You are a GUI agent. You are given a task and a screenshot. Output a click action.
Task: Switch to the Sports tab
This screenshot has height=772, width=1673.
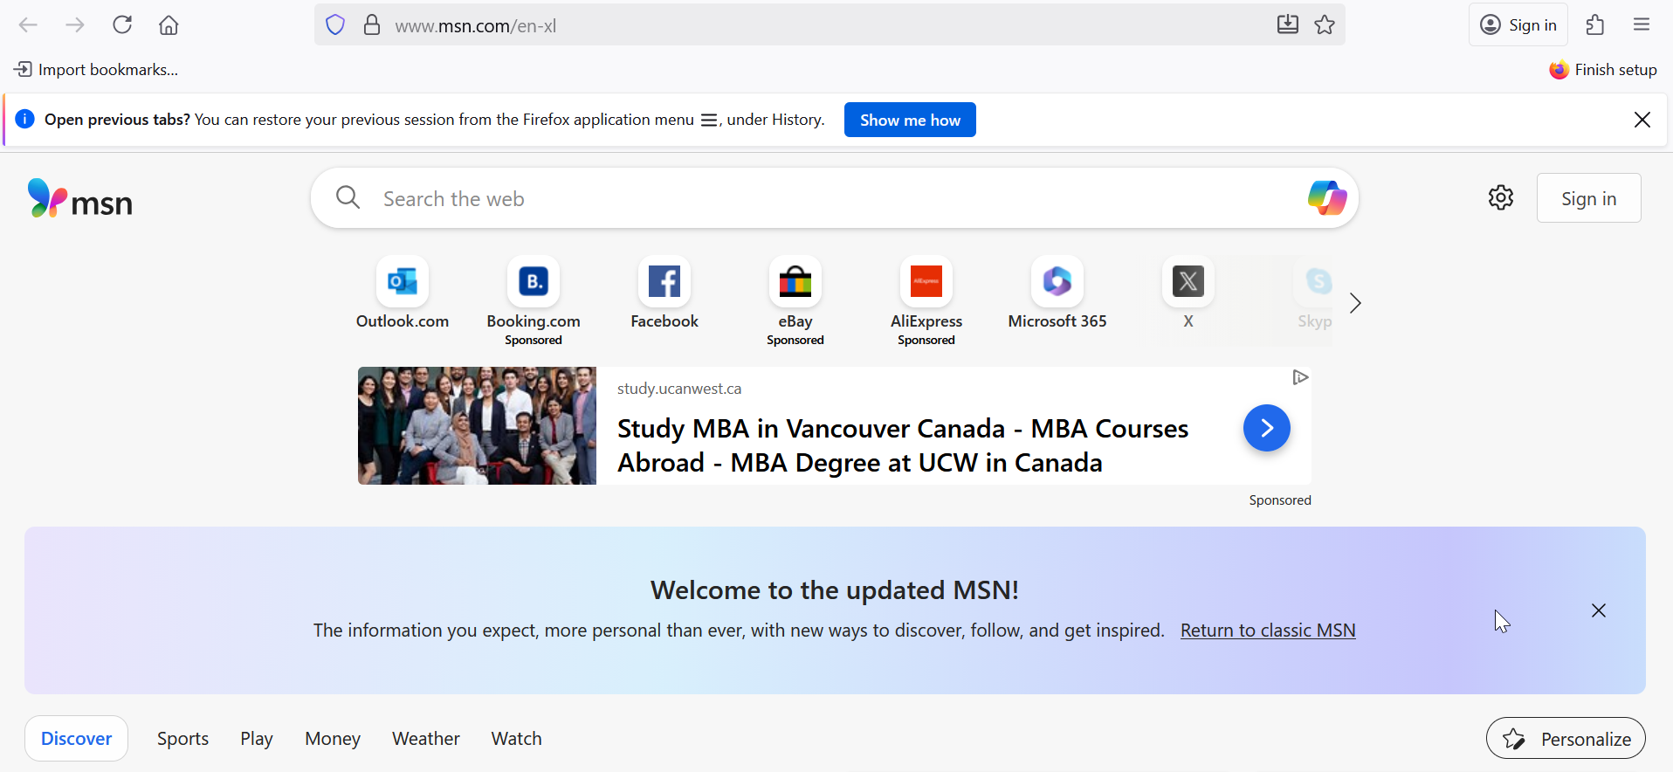click(x=182, y=739)
